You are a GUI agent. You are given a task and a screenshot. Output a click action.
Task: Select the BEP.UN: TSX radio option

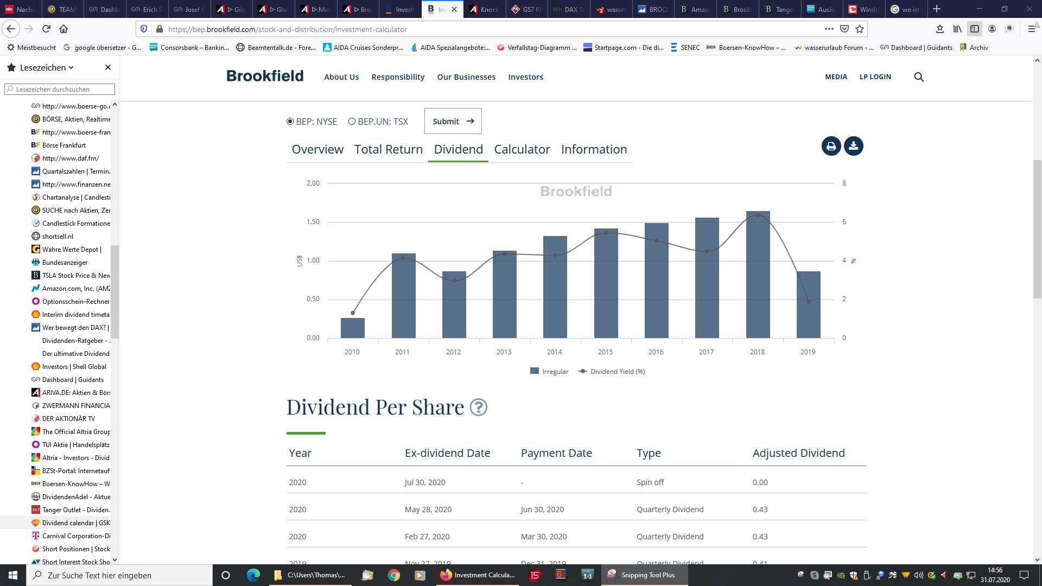(x=352, y=122)
